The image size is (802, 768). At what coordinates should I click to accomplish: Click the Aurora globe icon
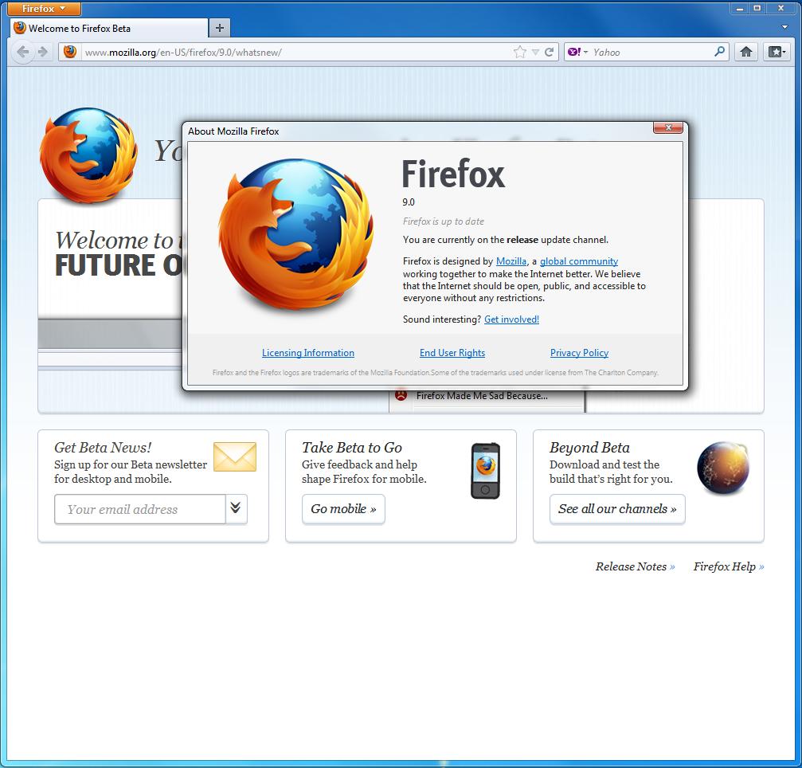pyautogui.click(x=722, y=468)
